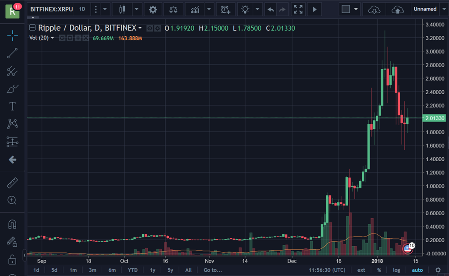
Task: Open Volume indicator settings gear
Action: [70, 38]
